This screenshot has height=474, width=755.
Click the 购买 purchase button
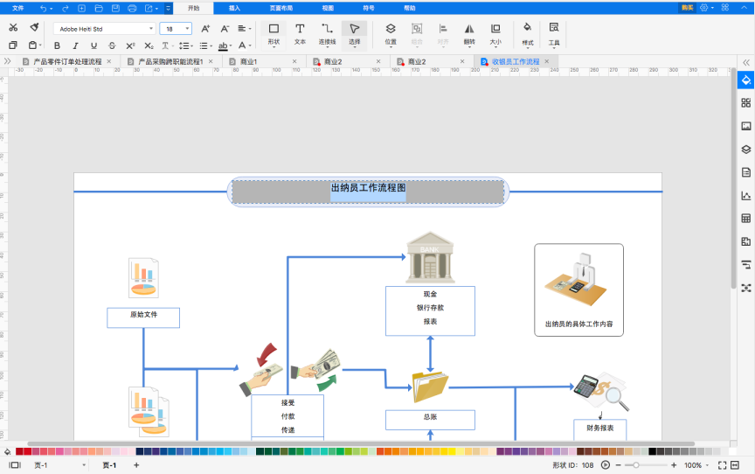[x=687, y=8]
